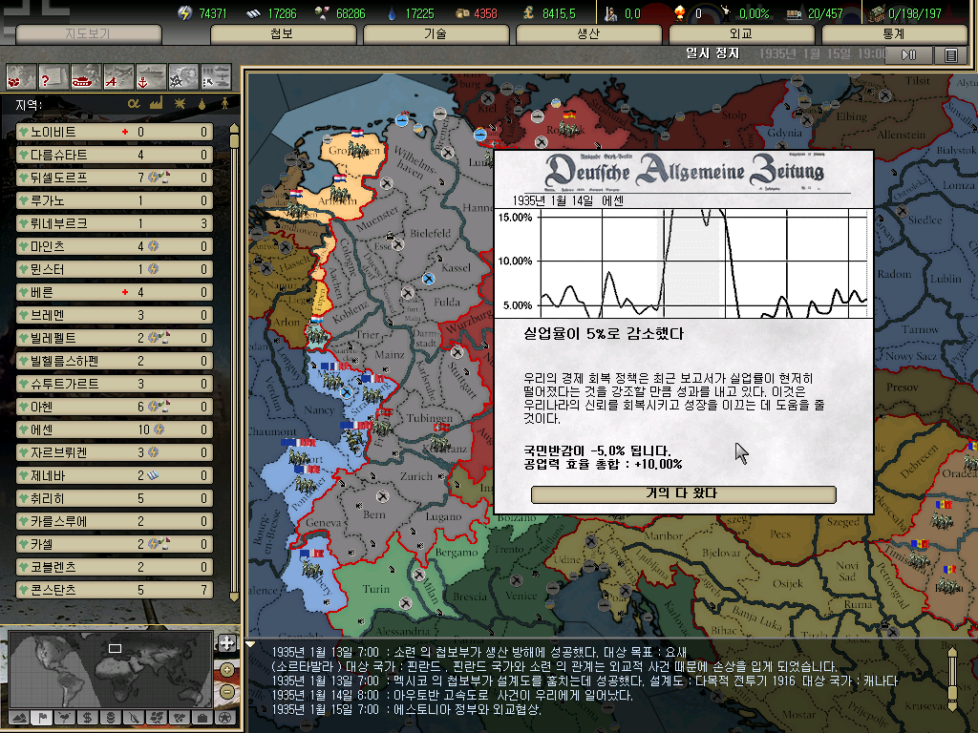The height and width of the screenshot is (733, 978).
Task: Zoom in with the plus button
Action: coord(227,670)
